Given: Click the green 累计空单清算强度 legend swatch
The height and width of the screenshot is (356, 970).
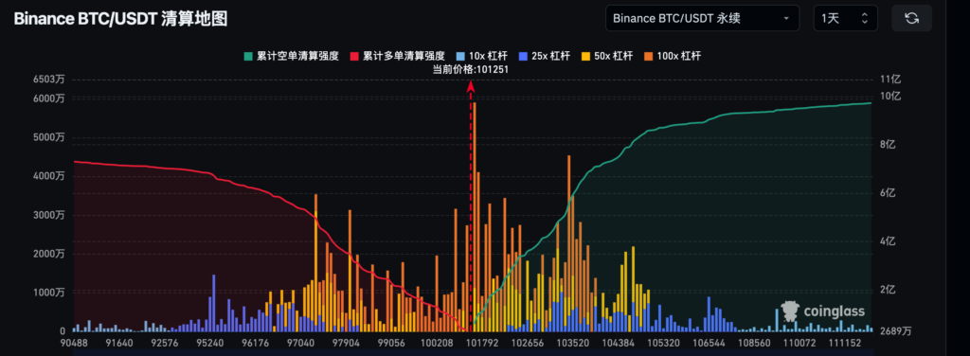Looking at the screenshot, I should tap(249, 56).
